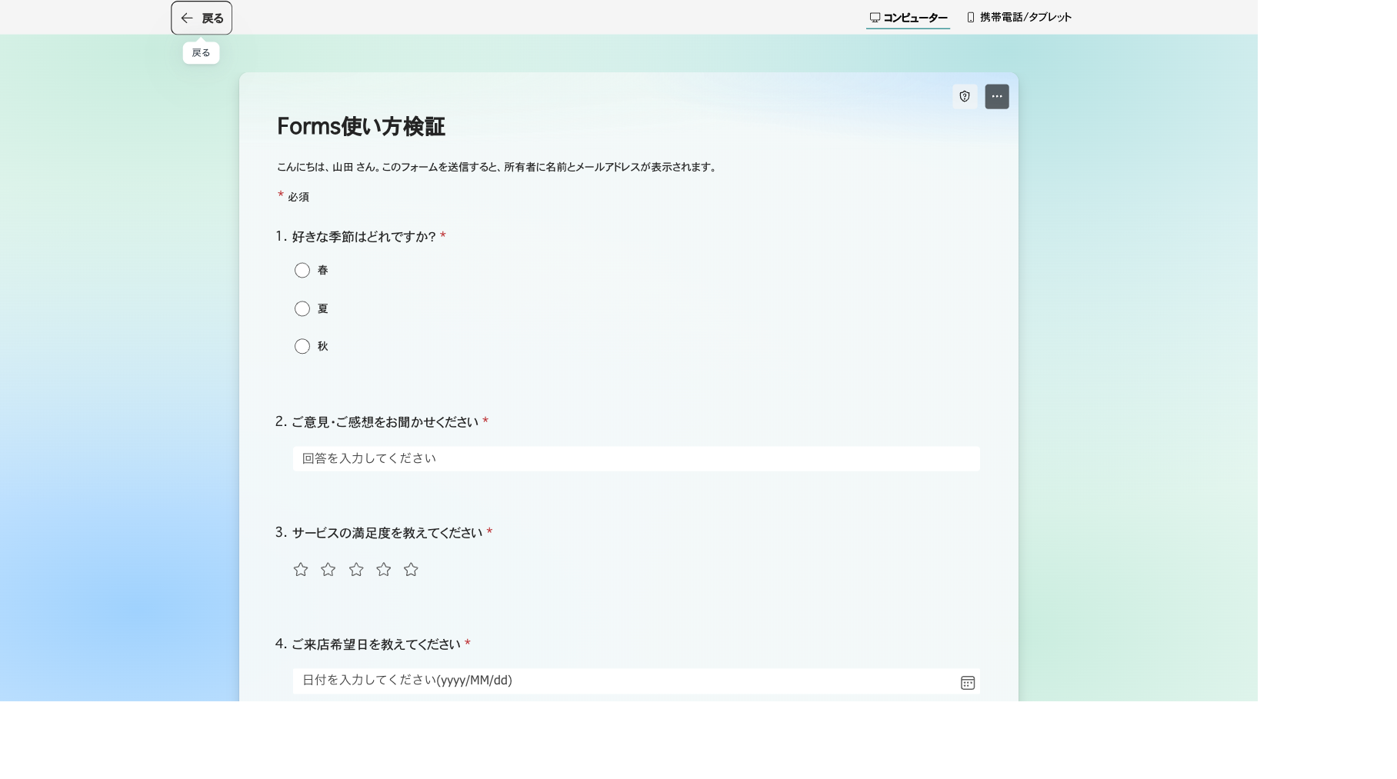1397x779 pixels.
Task: Rate two stars for satisfaction
Action: [328, 569]
